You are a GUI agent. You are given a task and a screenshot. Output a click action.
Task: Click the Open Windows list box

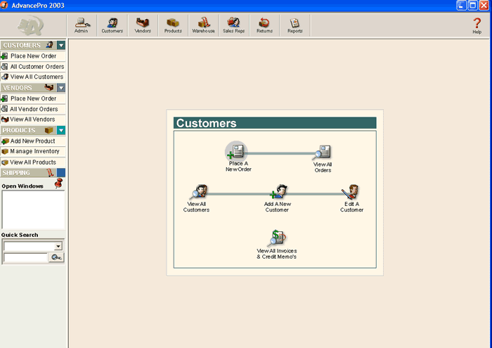click(x=33, y=210)
